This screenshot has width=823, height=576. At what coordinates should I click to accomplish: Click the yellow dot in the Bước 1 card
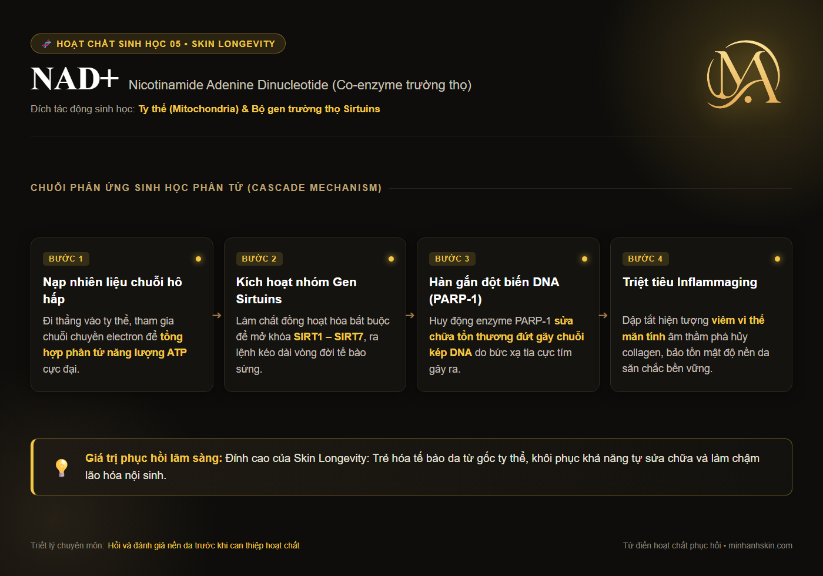point(198,259)
